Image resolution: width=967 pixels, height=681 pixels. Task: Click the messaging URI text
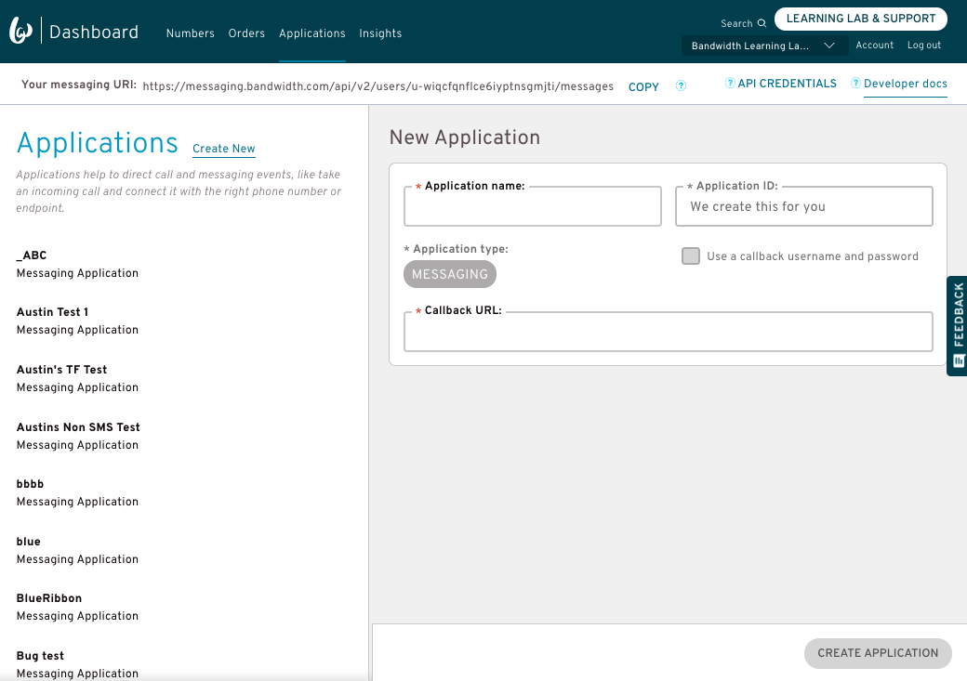(378, 86)
